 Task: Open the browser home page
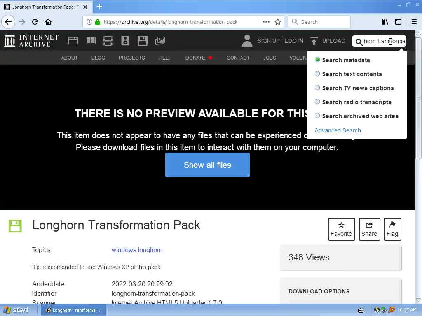48,22
